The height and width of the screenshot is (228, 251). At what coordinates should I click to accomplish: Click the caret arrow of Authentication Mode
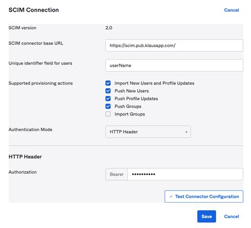point(186,132)
